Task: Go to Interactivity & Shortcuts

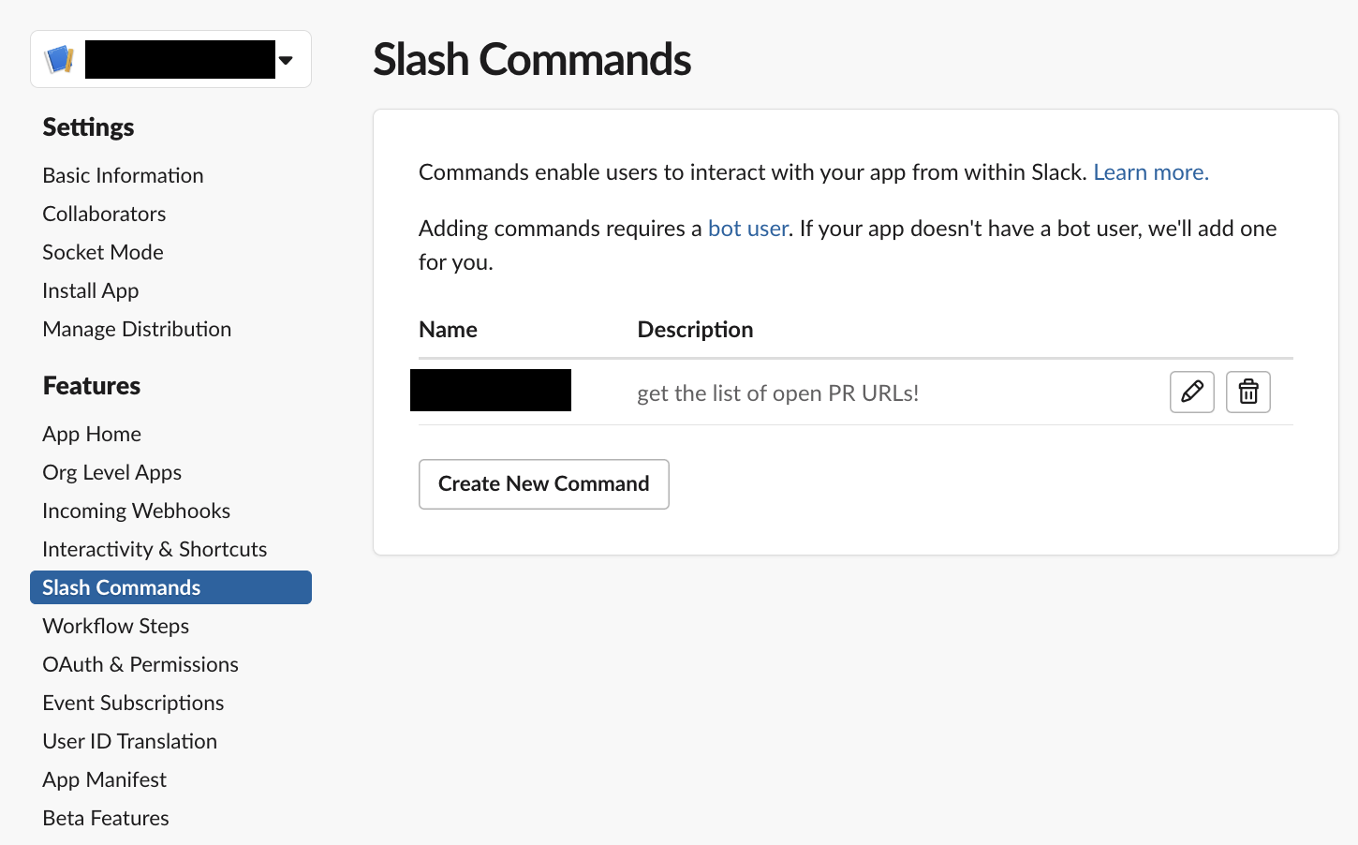Action: (155, 549)
